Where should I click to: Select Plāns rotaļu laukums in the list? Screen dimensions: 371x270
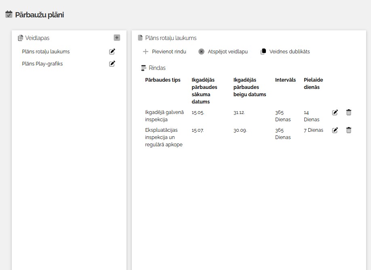(x=46, y=52)
